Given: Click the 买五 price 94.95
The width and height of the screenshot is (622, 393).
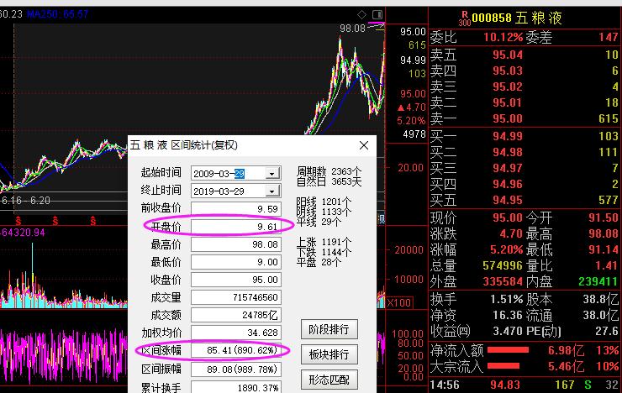Looking at the screenshot, I should pos(508,200).
